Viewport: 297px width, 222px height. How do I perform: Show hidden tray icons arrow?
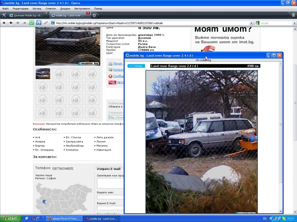[271, 219]
